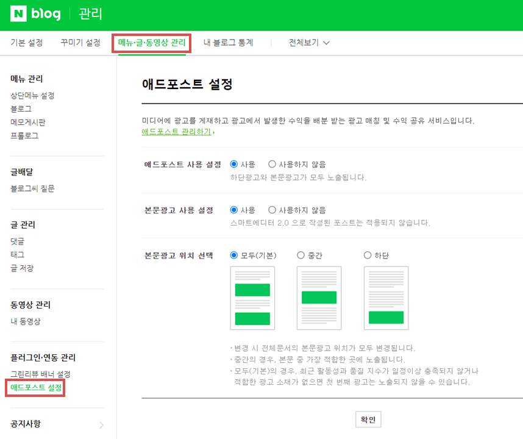Click the 애드포스트 설정 page title
The width and height of the screenshot is (523, 439).
(187, 84)
